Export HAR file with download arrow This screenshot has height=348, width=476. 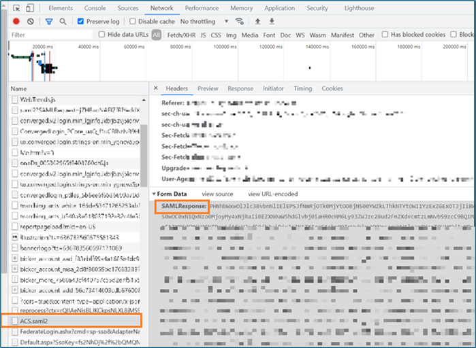pos(272,21)
